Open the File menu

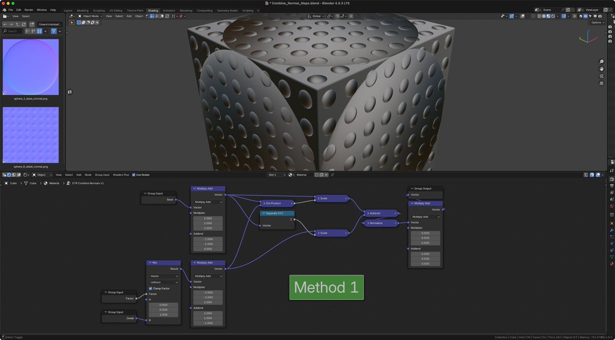(11, 10)
